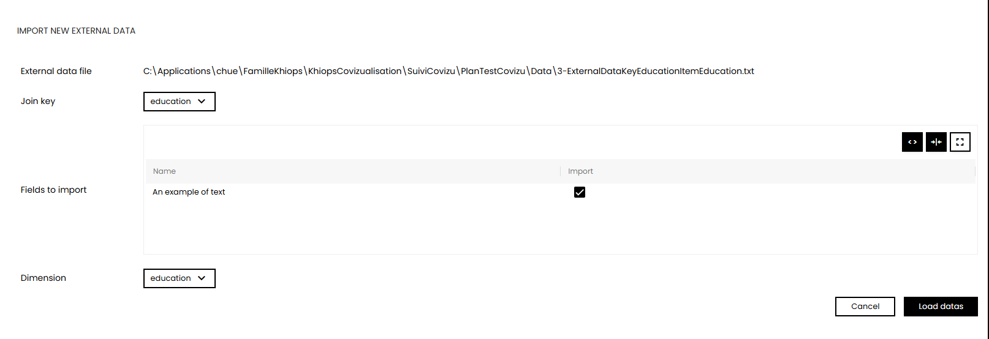Click the Fields to import label

tap(53, 190)
